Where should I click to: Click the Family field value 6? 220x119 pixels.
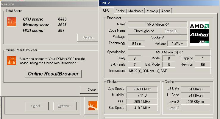(x=135, y=58)
